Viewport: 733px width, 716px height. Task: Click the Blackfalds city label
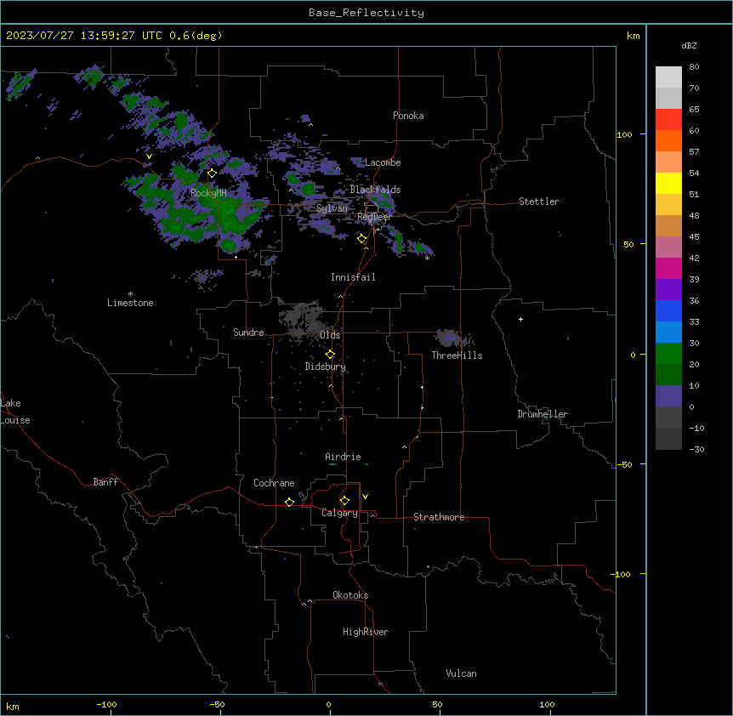pyautogui.click(x=375, y=190)
